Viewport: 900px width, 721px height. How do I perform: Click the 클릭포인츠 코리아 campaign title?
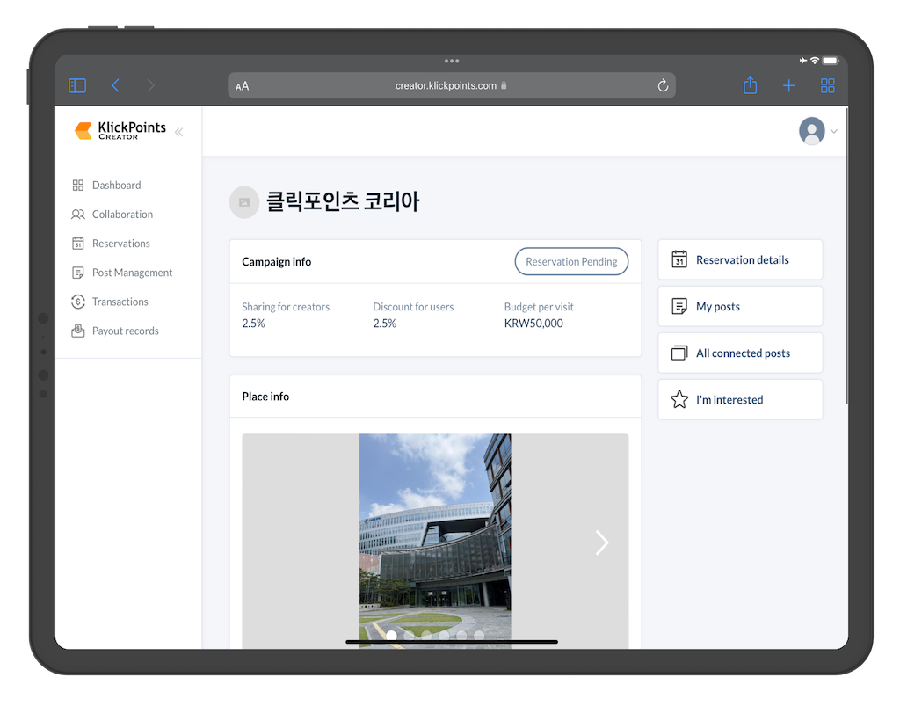[343, 202]
